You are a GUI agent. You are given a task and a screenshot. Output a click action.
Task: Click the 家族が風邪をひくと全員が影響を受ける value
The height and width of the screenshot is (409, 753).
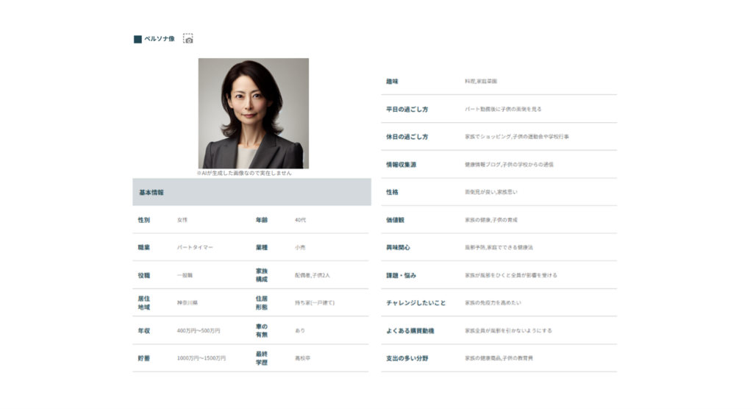[x=511, y=275]
